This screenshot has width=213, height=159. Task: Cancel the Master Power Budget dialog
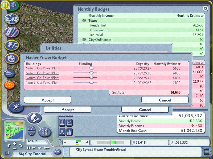165,100
